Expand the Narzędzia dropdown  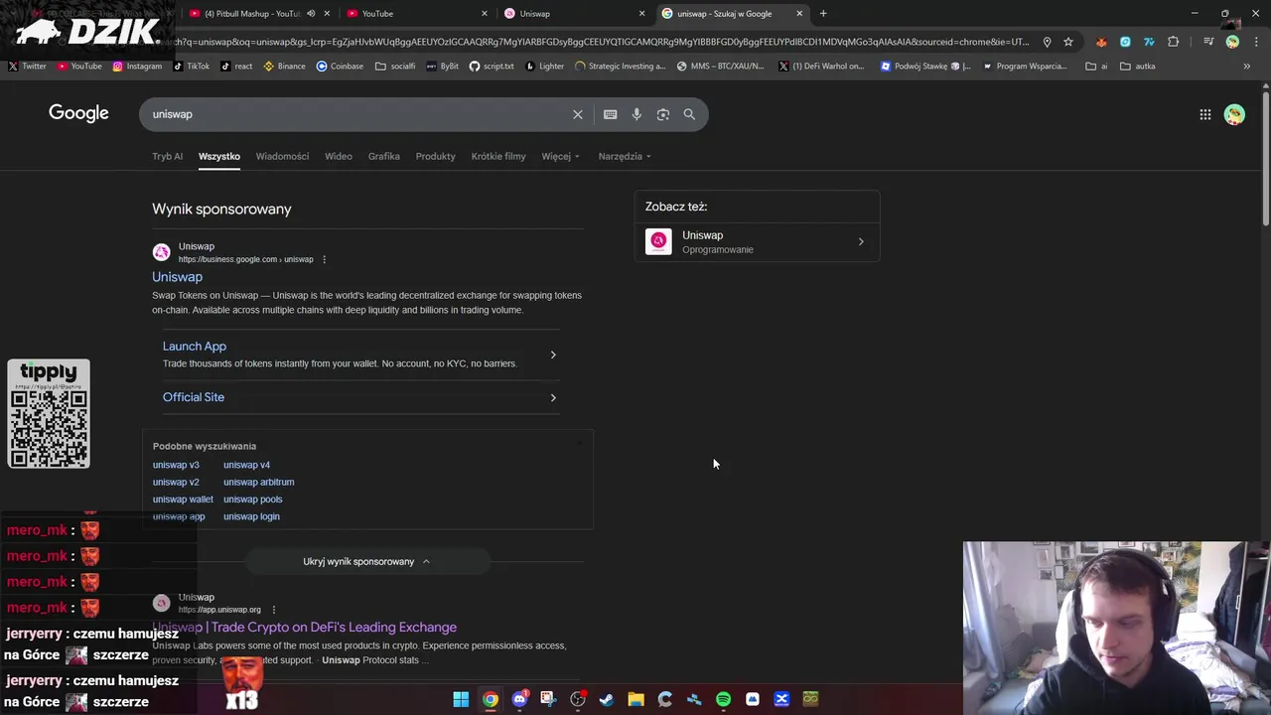click(x=625, y=156)
